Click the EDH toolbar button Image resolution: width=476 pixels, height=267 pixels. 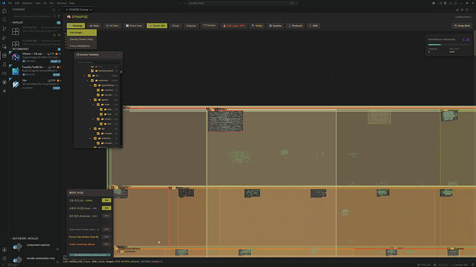point(313,25)
